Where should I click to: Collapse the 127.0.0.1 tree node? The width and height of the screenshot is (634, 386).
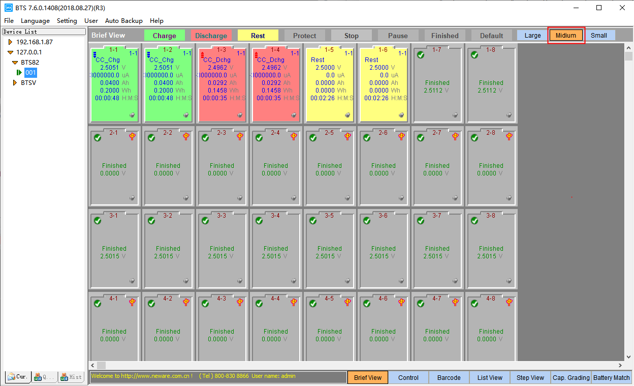pos(11,52)
